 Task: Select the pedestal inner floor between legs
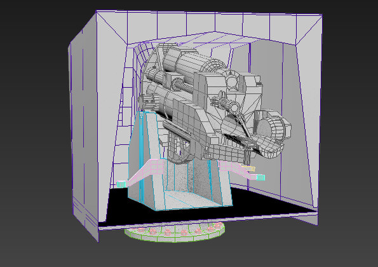pos(191,199)
